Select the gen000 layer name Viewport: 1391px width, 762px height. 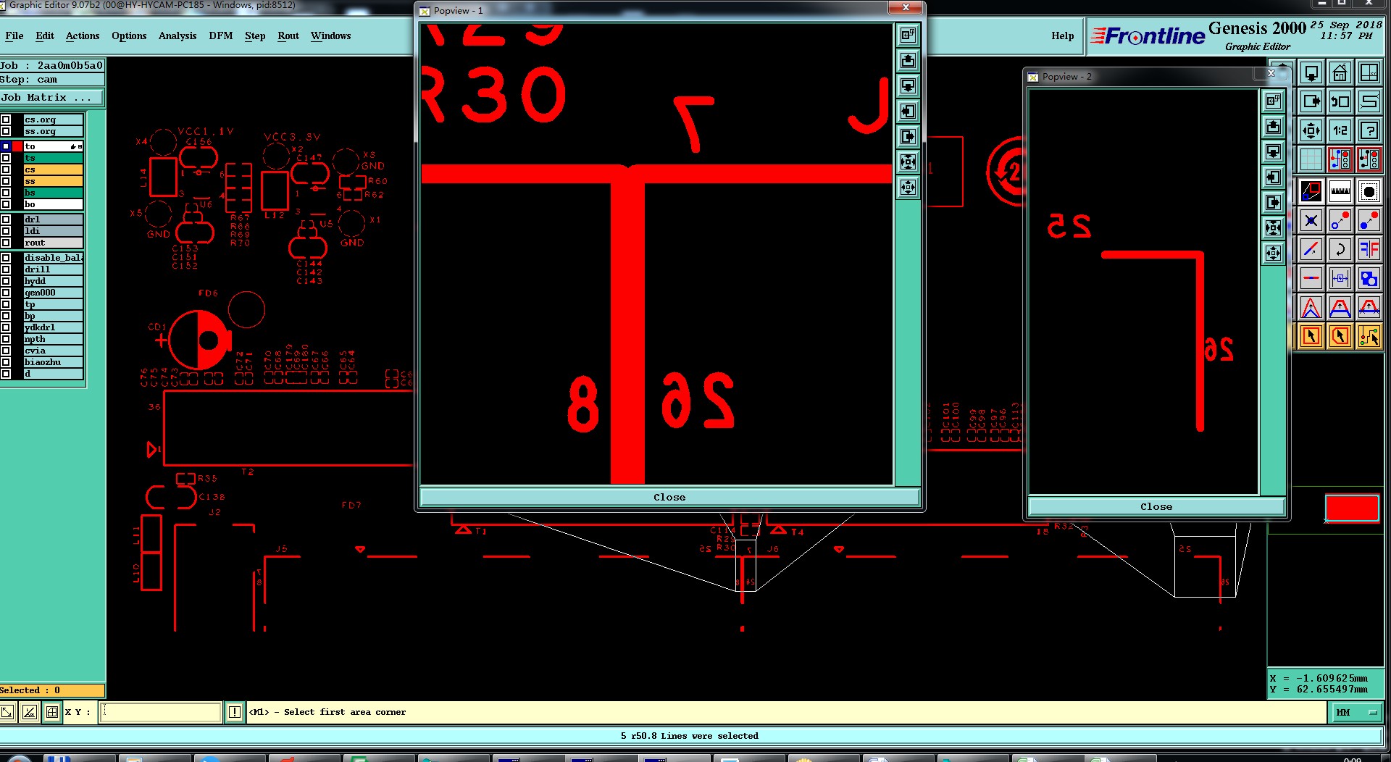(54, 293)
